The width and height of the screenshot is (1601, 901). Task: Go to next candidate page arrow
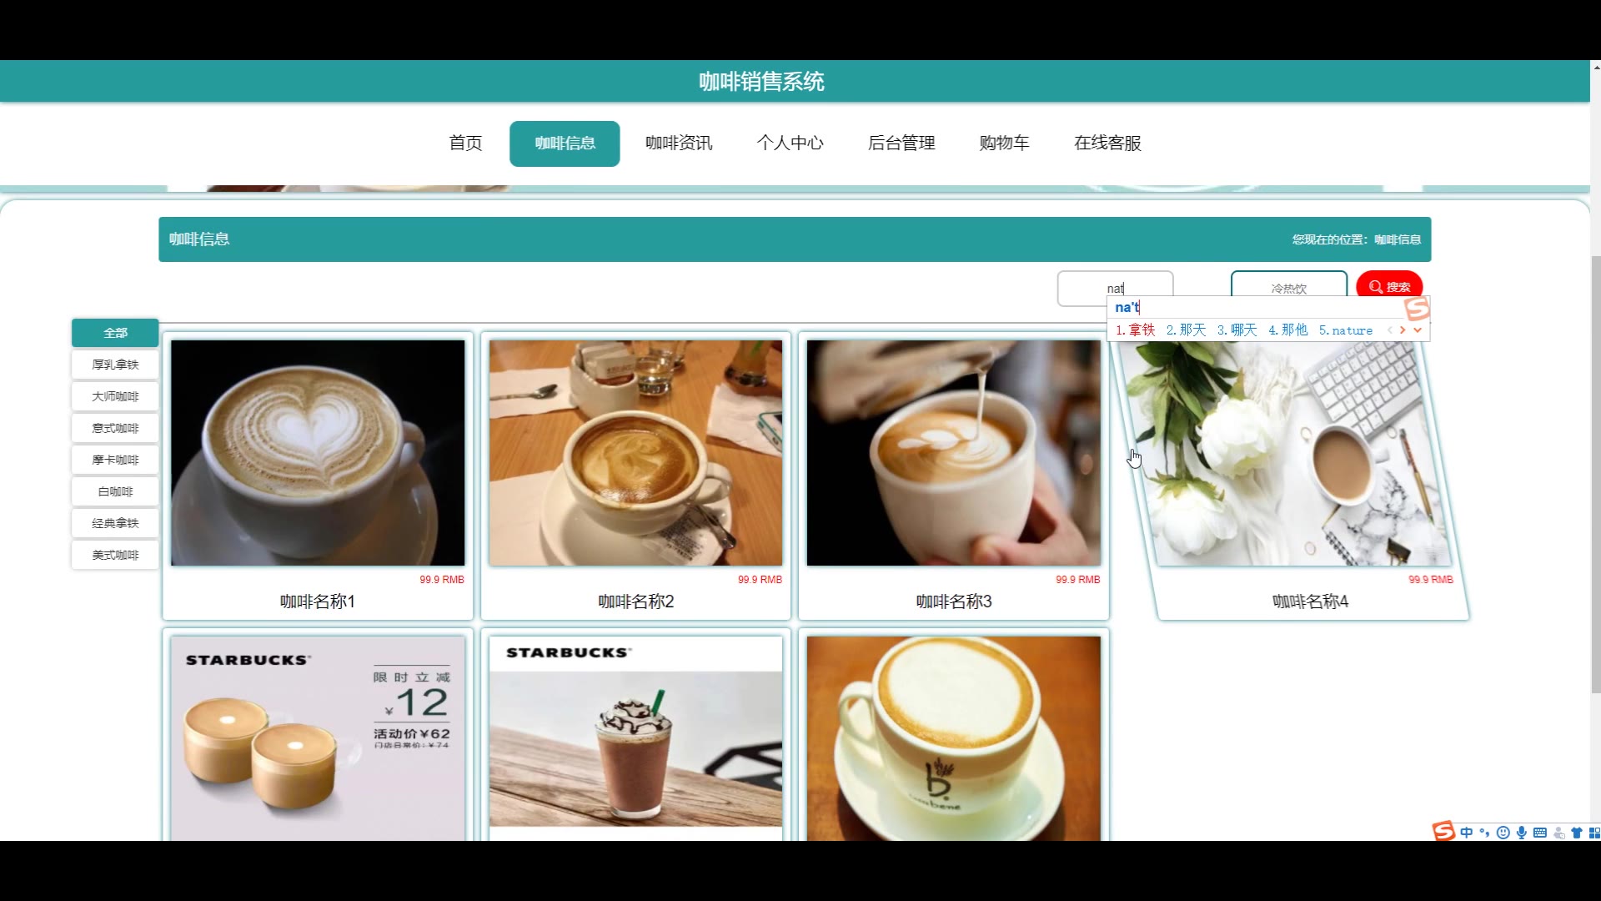click(x=1403, y=330)
